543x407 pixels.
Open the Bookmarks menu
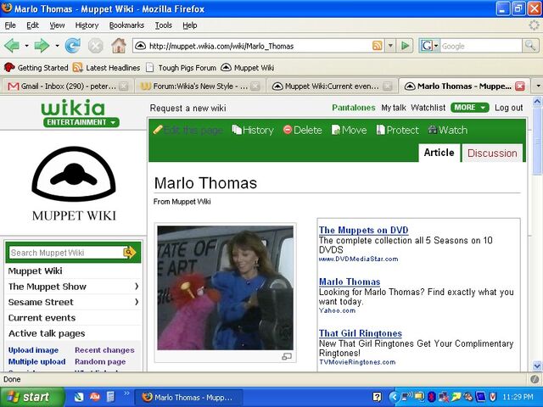(126, 25)
